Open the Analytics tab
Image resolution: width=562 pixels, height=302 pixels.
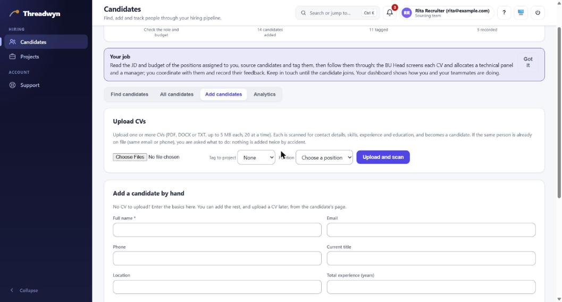pos(264,94)
